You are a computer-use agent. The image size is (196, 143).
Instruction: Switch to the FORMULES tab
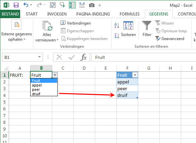130,14
